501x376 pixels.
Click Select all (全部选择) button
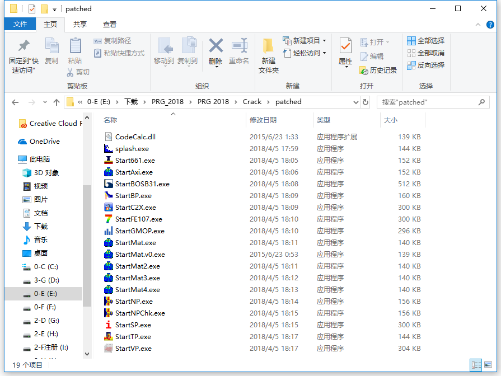[x=426, y=41]
